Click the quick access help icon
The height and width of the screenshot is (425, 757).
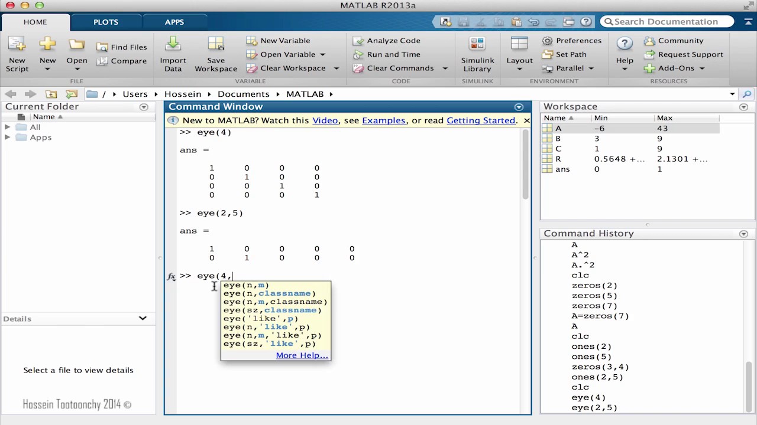[586, 22]
